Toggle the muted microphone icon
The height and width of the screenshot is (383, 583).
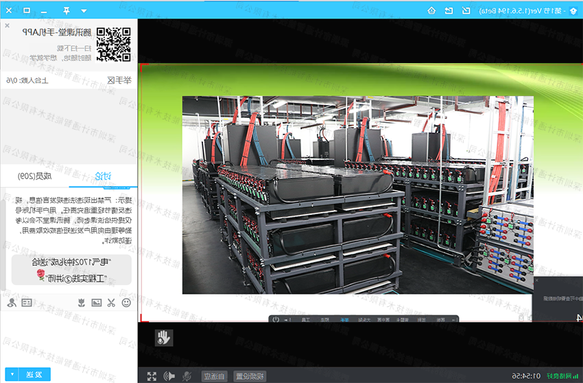(x=187, y=376)
